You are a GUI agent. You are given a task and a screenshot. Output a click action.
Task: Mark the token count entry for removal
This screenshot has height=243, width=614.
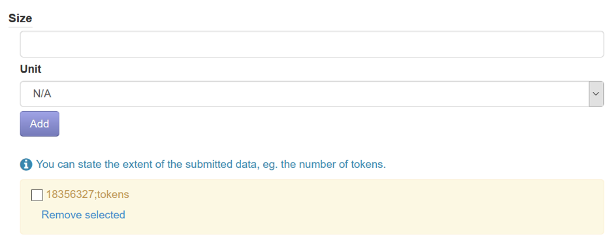(37, 195)
